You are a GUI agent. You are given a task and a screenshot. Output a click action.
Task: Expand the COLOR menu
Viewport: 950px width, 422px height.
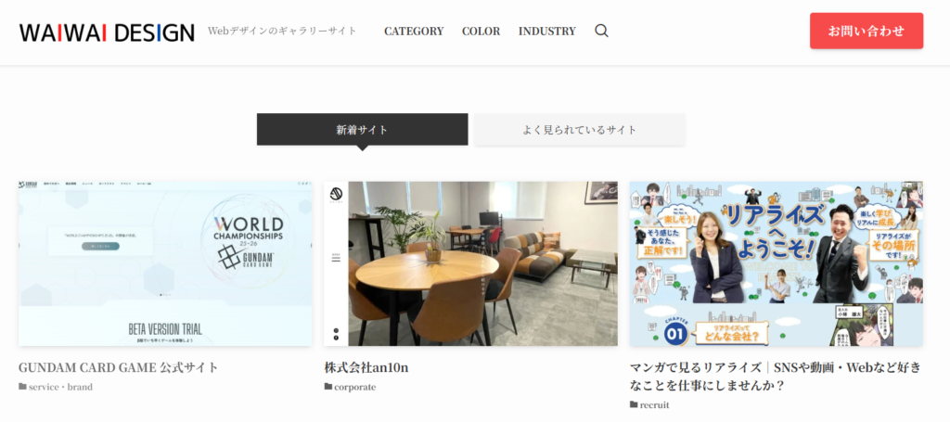pos(481,32)
